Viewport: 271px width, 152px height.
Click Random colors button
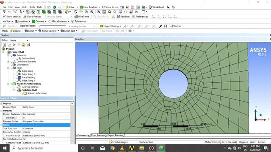(123, 16)
